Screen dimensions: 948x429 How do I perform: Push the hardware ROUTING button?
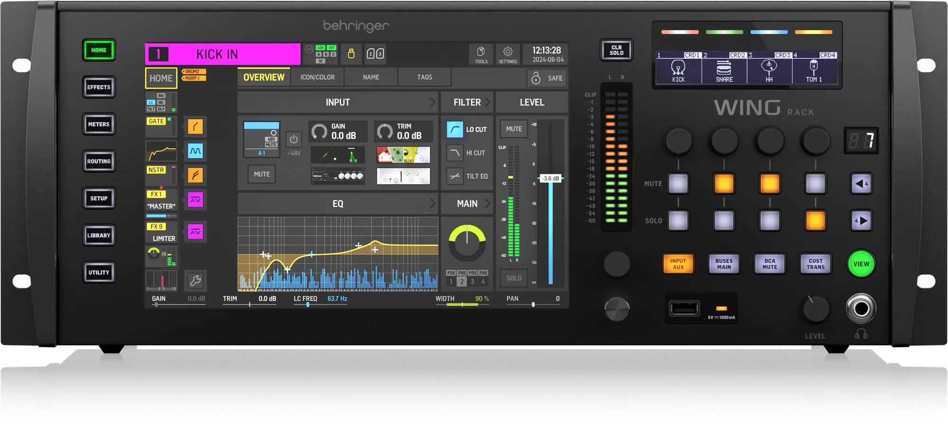pyautogui.click(x=99, y=161)
